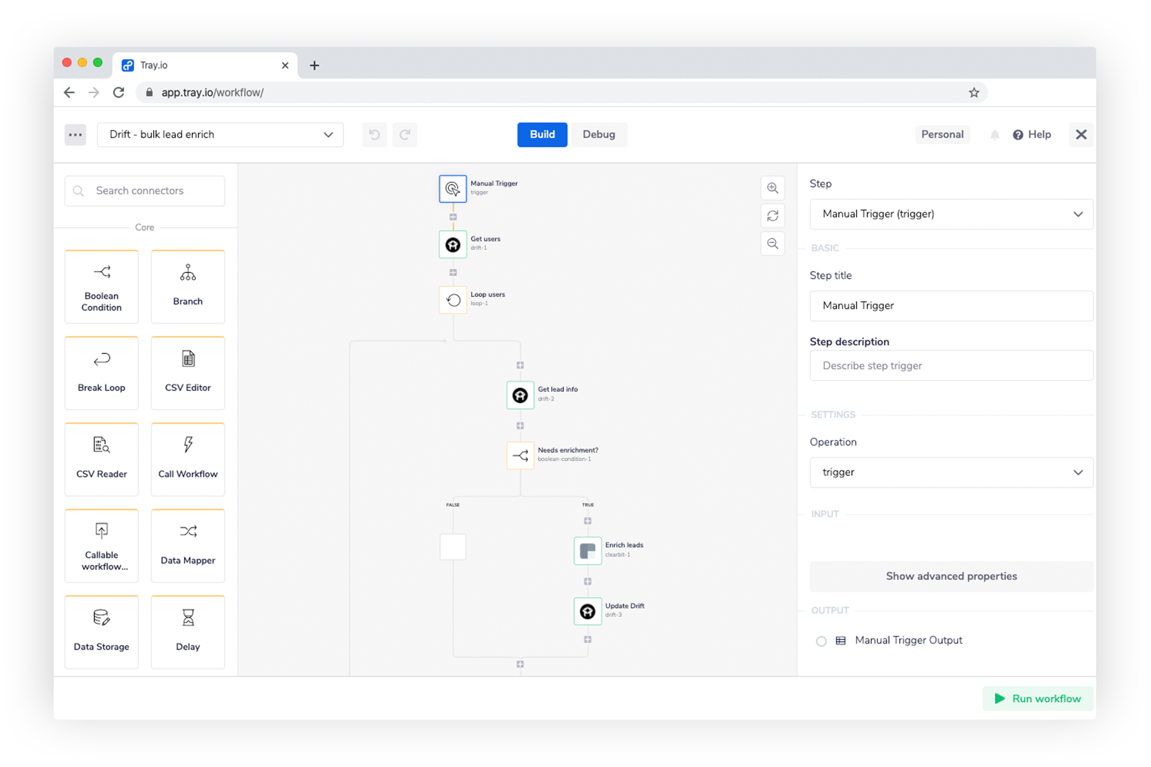The image size is (1151, 767).
Task: Click the zoom out magnifier on canvas
Action: tap(772, 244)
